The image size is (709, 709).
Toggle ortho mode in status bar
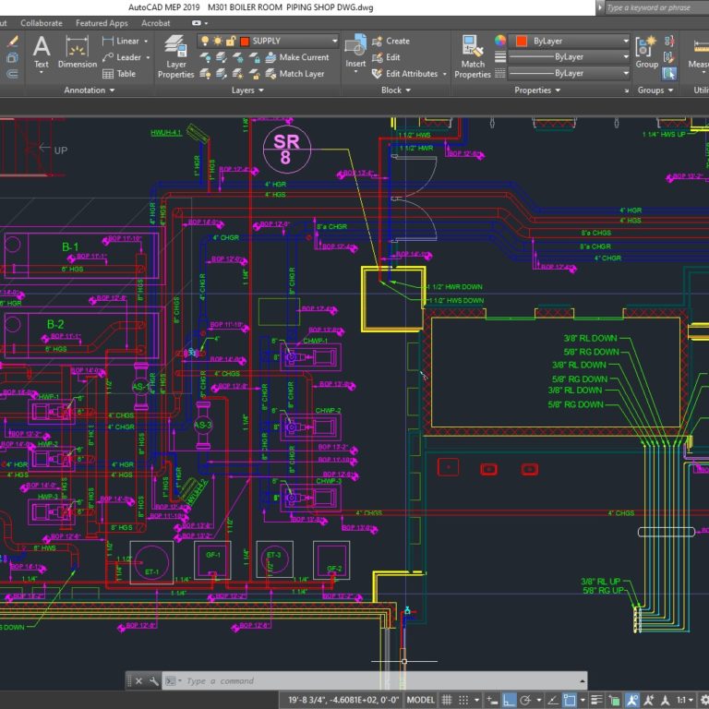509,700
